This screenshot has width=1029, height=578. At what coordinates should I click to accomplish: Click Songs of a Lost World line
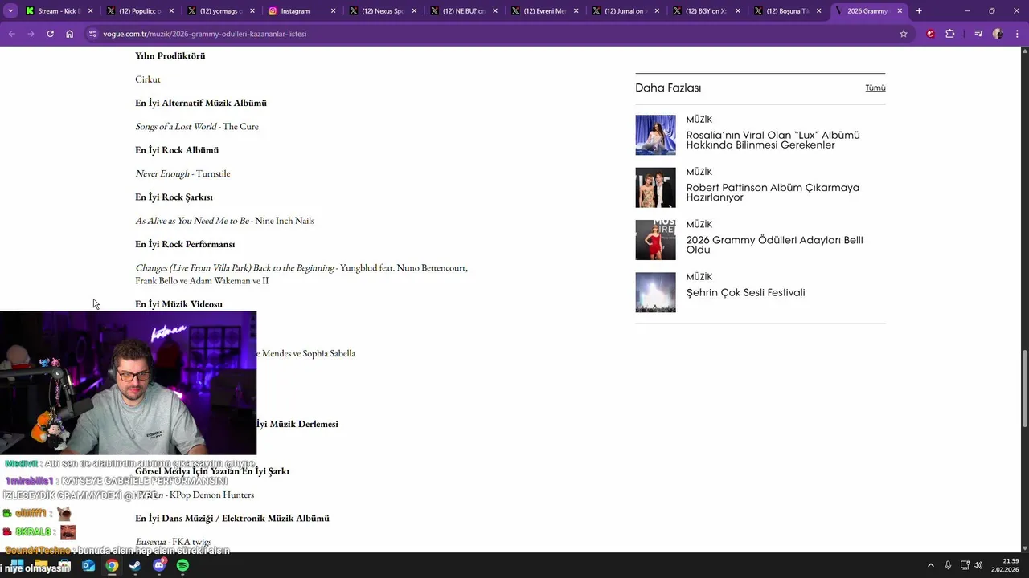197,126
